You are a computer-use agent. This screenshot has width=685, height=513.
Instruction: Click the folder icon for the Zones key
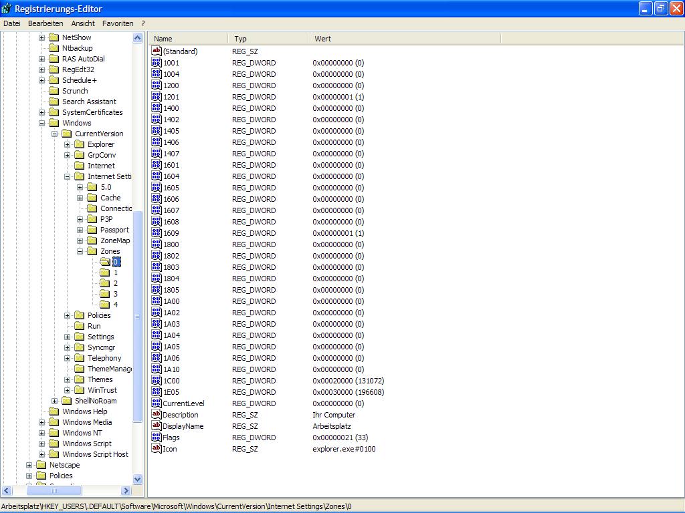pyautogui.click(x=92, y=251)
